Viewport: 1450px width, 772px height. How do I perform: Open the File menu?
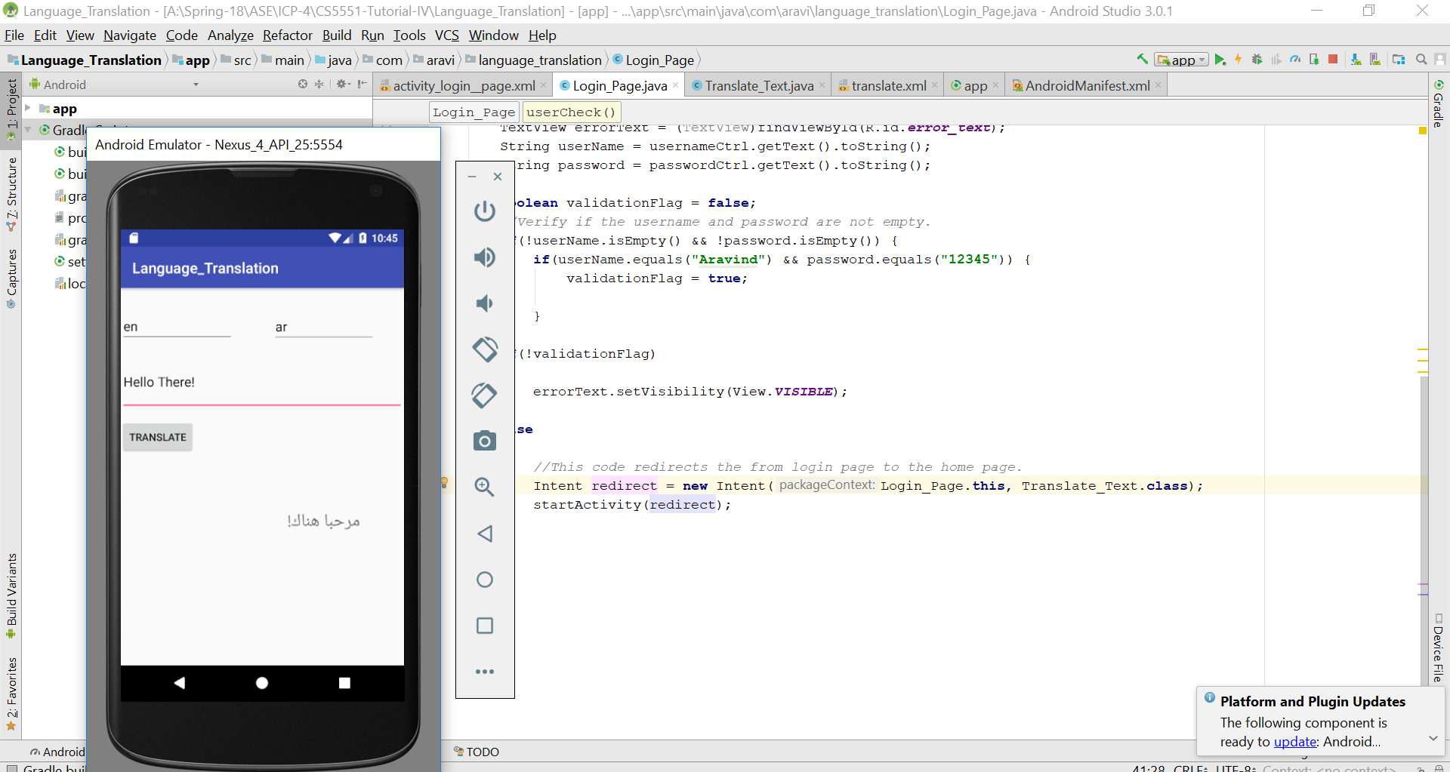pos(14,35)
